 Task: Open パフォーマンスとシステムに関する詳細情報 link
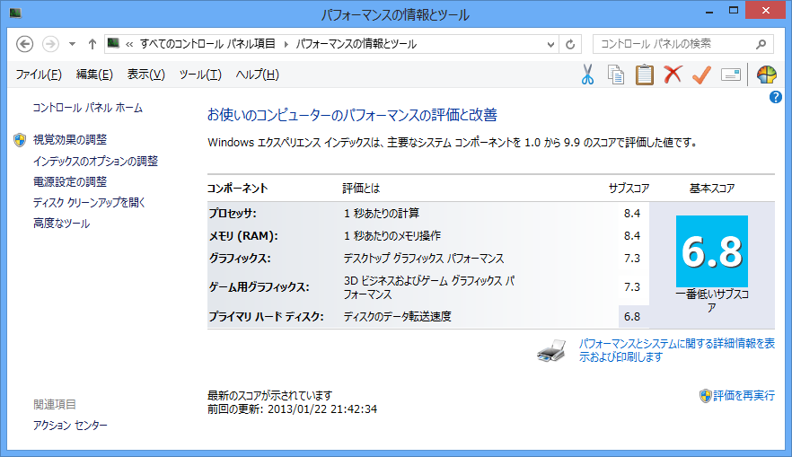[x=677, y=350]
